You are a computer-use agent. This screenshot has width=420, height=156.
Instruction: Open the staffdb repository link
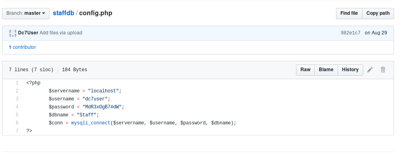[64, 13]
